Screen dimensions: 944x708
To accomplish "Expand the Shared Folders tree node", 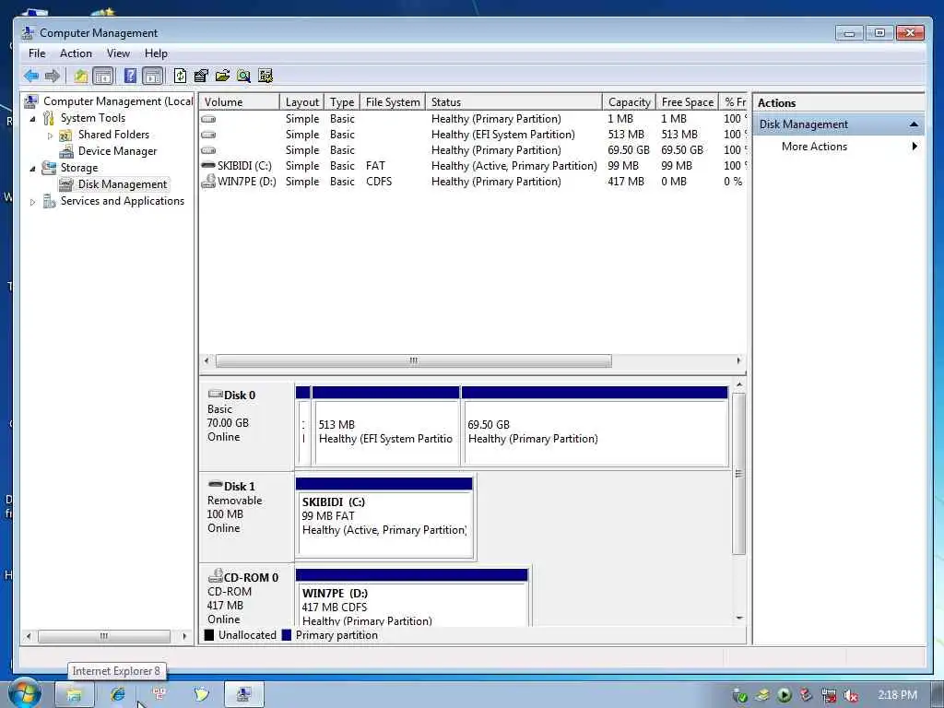I will (x=50, y=136).
